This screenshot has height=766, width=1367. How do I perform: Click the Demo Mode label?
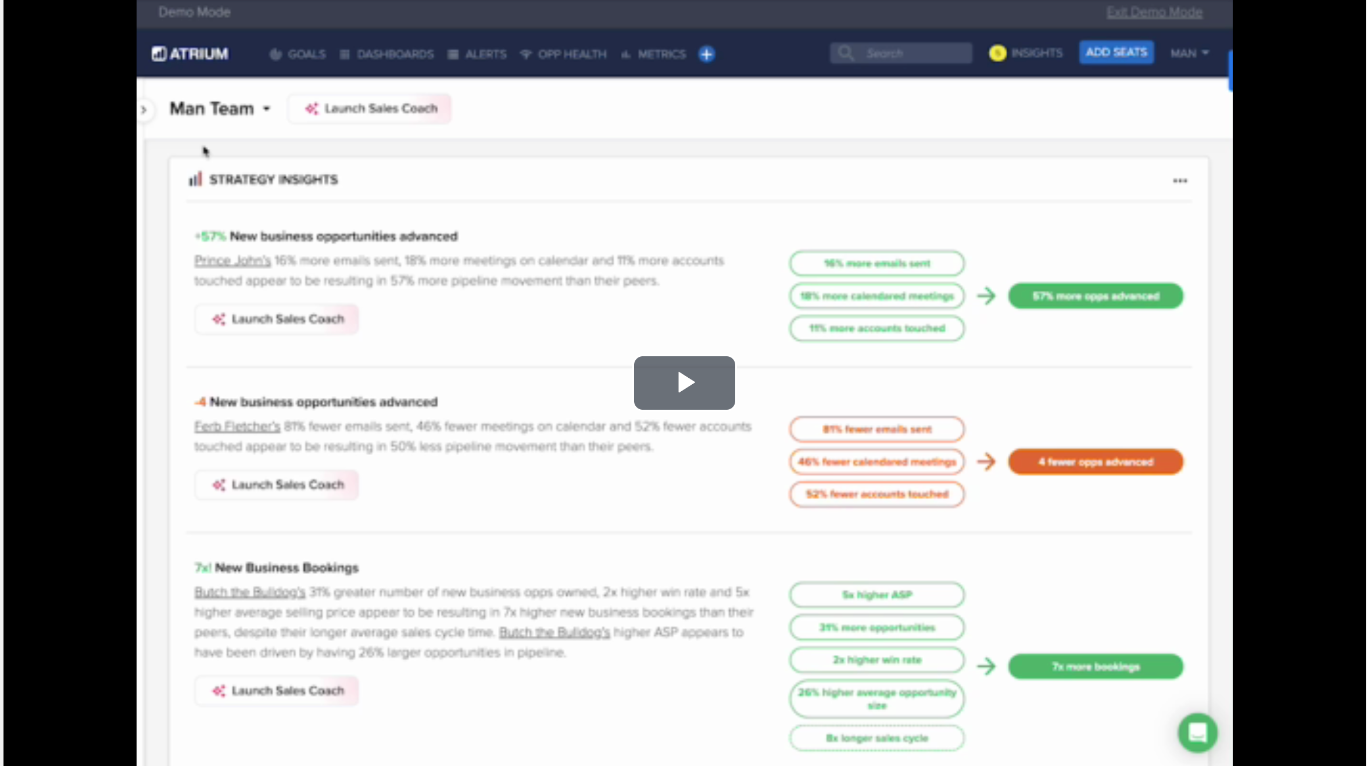[x=194, y=12]
